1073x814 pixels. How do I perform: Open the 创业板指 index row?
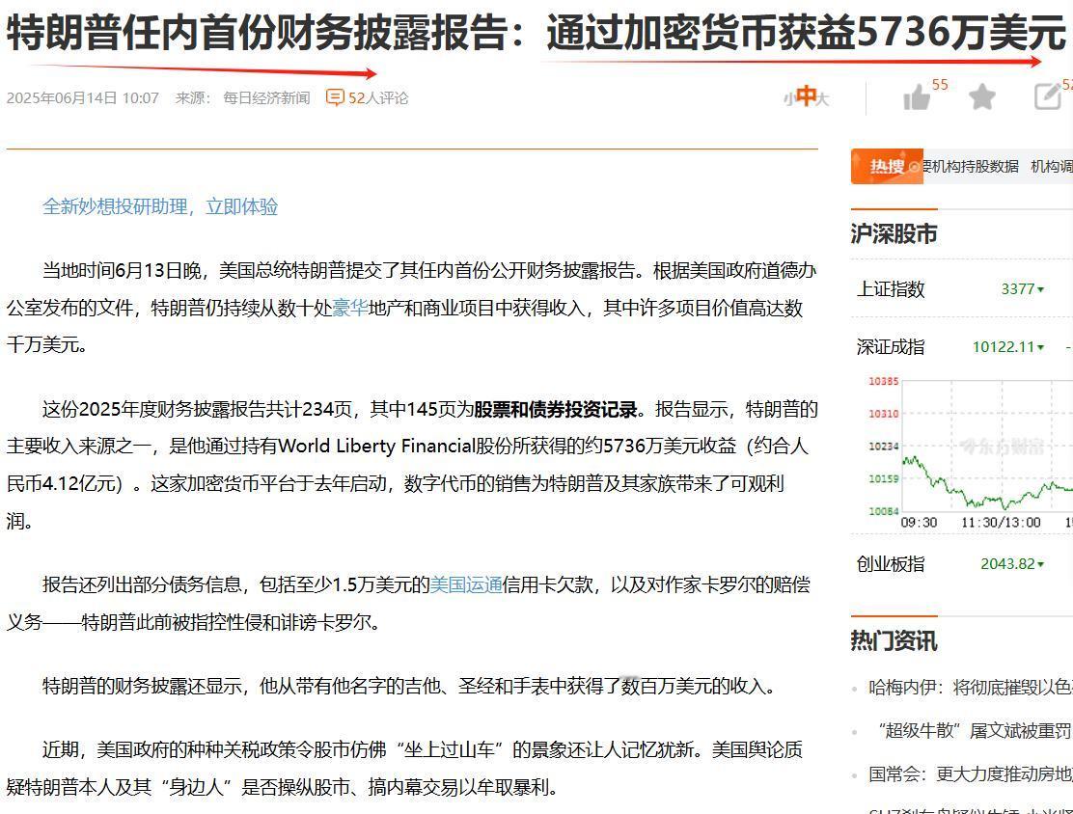pyautogui.click(x=961, y=563)
